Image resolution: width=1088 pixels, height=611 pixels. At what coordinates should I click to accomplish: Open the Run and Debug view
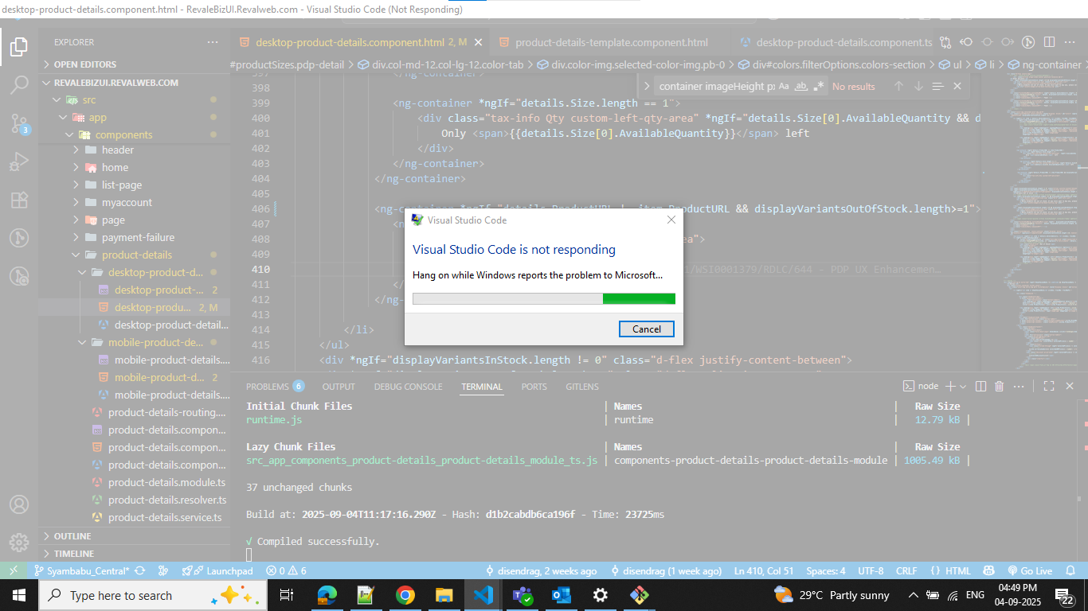click(x=19, y=162)
